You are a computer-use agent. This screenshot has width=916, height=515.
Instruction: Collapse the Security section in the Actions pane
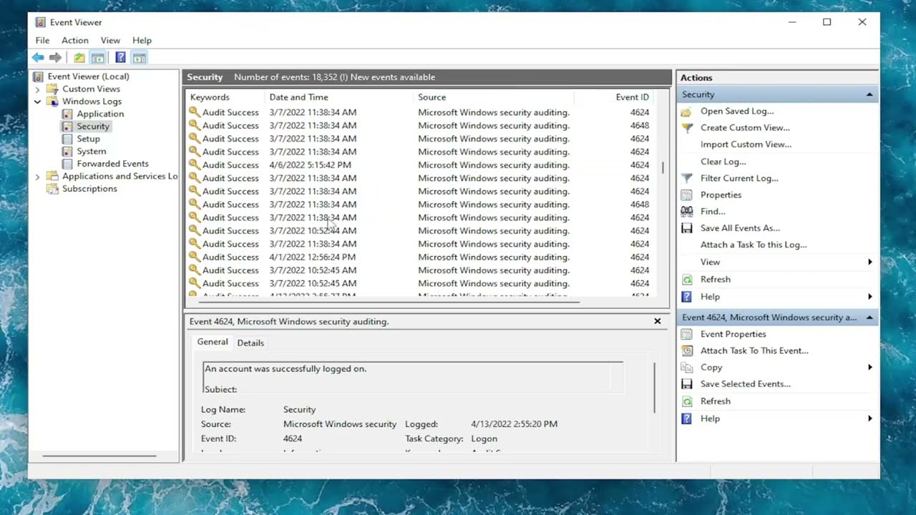coord(869,94)
